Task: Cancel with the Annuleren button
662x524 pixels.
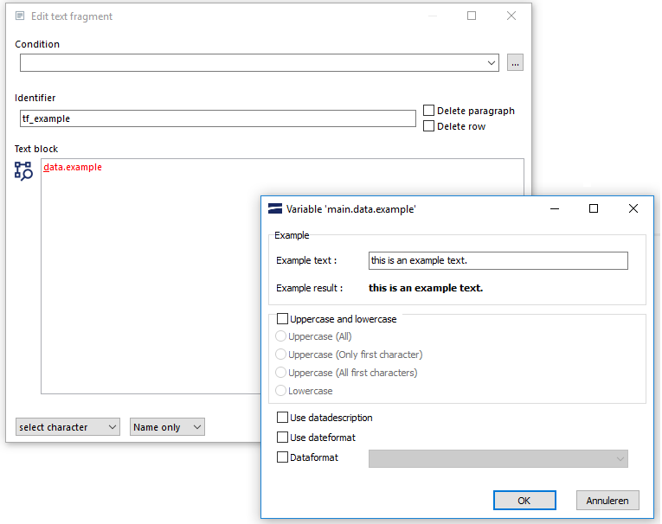Action: (x=607, y=501)
